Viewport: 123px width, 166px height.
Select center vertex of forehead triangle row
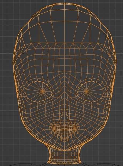click(x=65, y=43)
